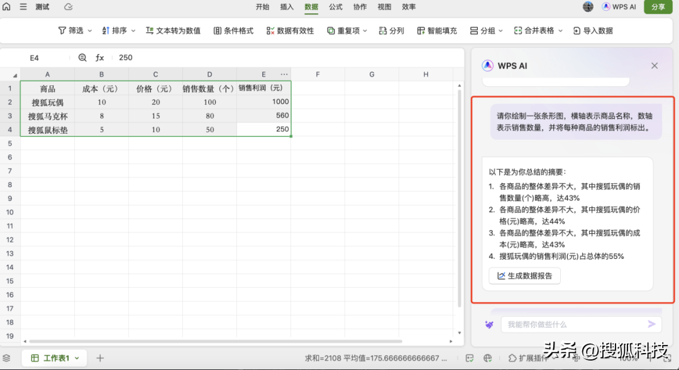Select the 销售数量（个） header cell
The width and height of the screenshot is (679, 370).
click(209, 89)
